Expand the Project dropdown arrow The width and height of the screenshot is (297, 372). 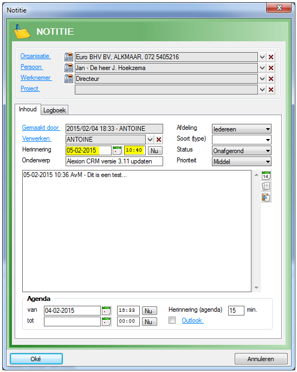(x=262, y=90)
